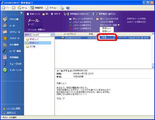Click 新しいメールを作成する to compose mail
The width and height of the screenshot is (155, 120).
pos(81,19)
